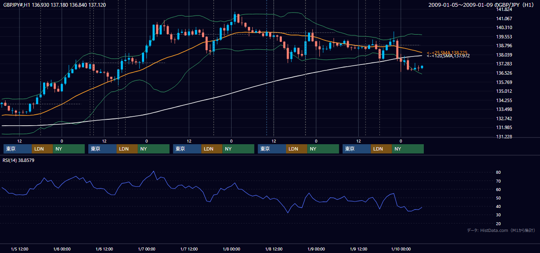The image size is (540, 253).
Task: Click RSI scale value 30
Action: (x=499, y=215)
